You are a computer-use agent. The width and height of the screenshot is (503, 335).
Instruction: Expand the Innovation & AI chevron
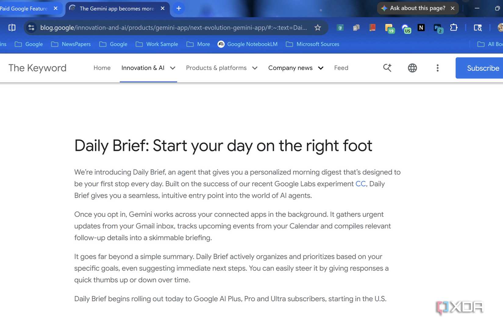(x=173, y=68)
